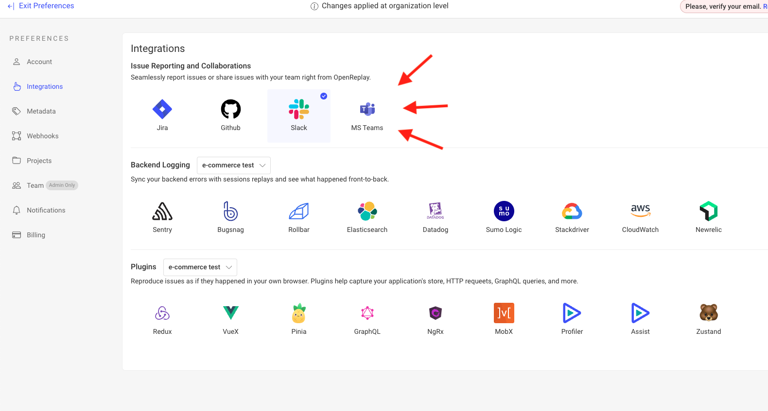Click the Profiler label text
Viewport: 768px width, 411px height.
tap(572, 331)
